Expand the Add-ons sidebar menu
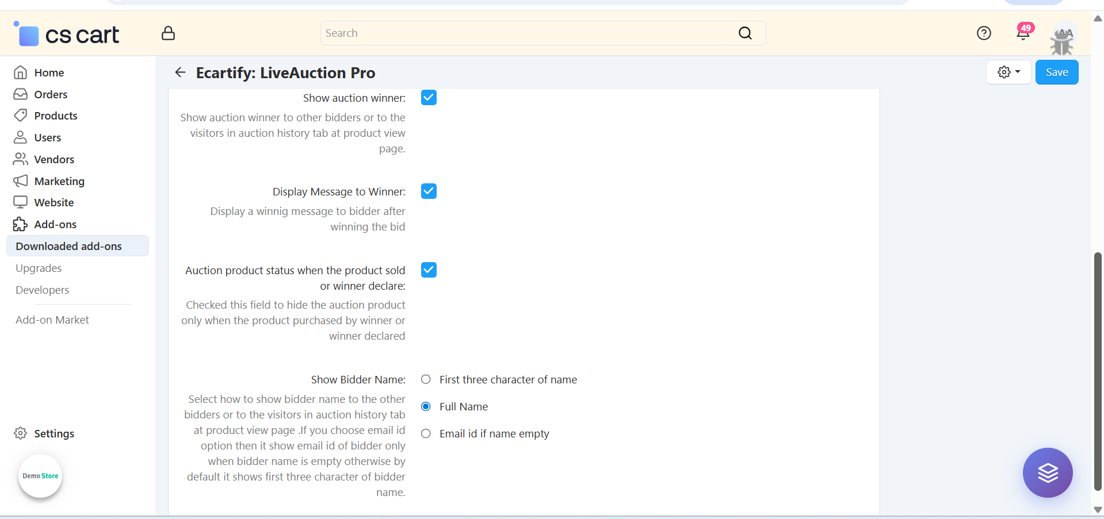This screenshot has height=519, width=1104. (55, 225)
